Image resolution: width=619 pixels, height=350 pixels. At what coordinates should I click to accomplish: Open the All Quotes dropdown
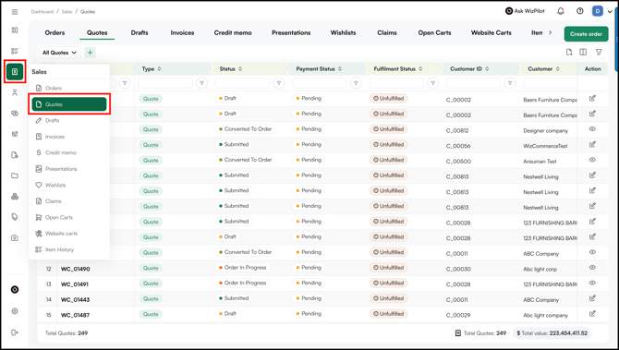(x=60, y=53)
